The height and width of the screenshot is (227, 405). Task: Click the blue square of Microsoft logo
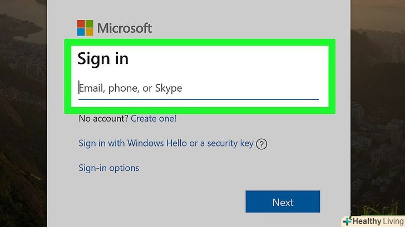point(81,32)
